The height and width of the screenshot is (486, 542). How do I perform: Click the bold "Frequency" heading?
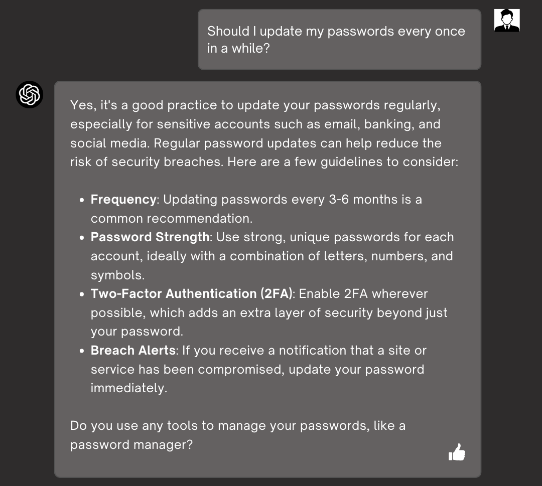click(123, 199)
